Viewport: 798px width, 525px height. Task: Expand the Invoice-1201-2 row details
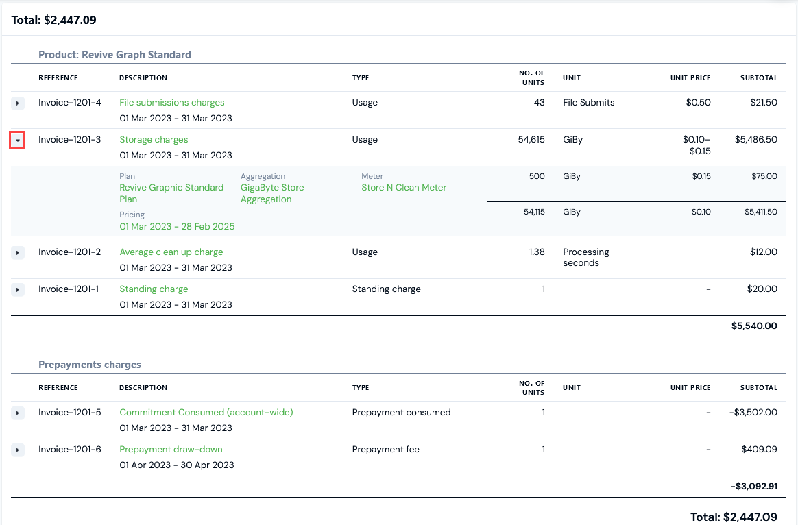coord(18,253)
